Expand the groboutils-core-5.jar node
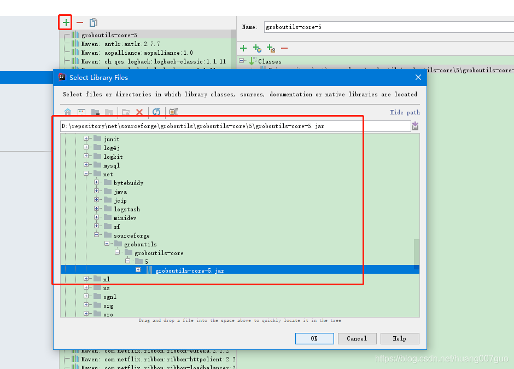 pos(138,269)
